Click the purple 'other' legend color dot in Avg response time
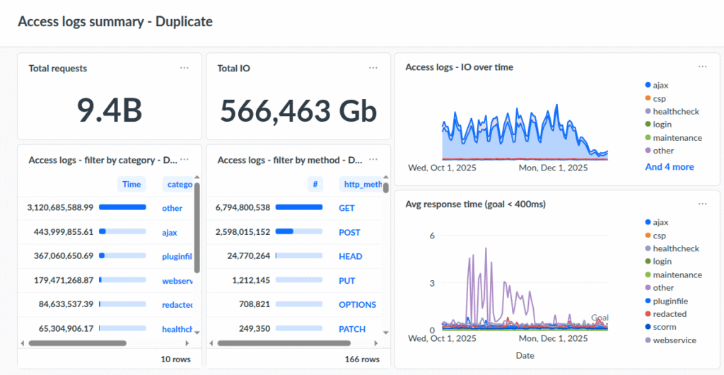724x375 pixels. coord(648,288)
